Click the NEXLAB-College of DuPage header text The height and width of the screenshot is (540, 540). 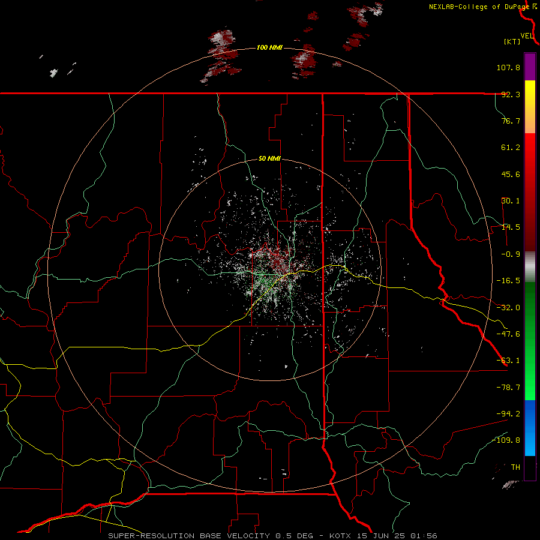click(x=481, y=7)
